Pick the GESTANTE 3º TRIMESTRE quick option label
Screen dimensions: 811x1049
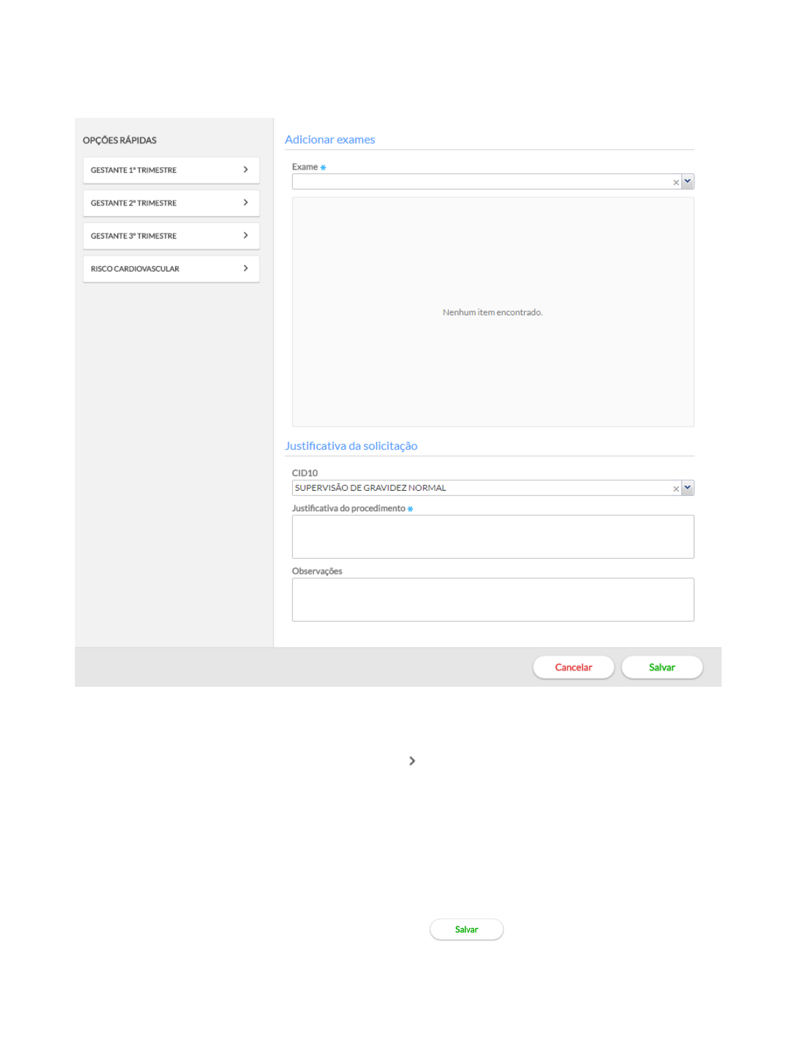coord(134,236)
